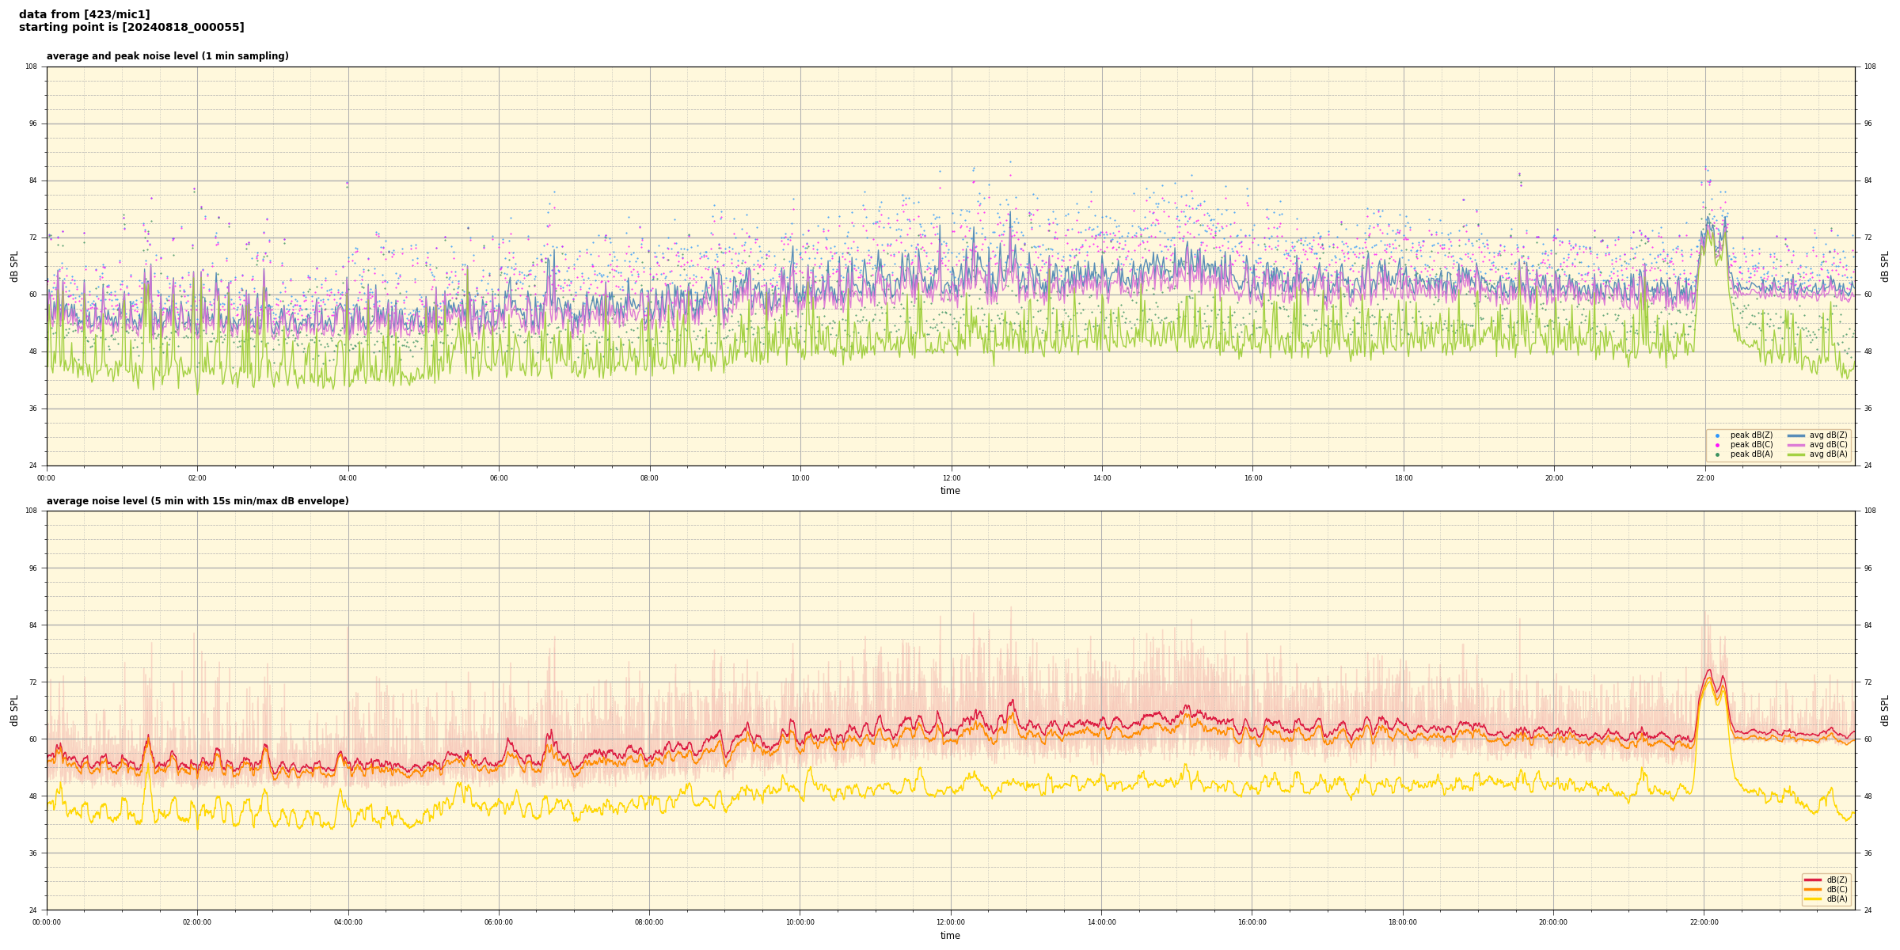Click the 06:00 tick label on top chart
Image resolution: width=1900 pixels, height=950 pixels.
pyautogui.click(x=499, y=478)
